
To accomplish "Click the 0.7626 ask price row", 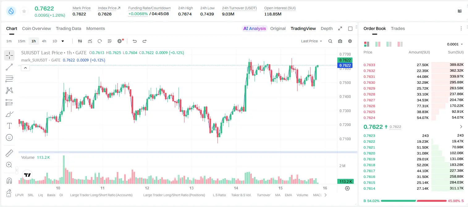I will pyautogui.click(x=413, y=106).
